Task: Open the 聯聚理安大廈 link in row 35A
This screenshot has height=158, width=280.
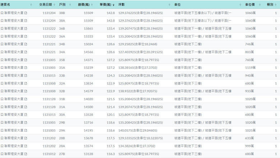Action: (x=14, y=68)
